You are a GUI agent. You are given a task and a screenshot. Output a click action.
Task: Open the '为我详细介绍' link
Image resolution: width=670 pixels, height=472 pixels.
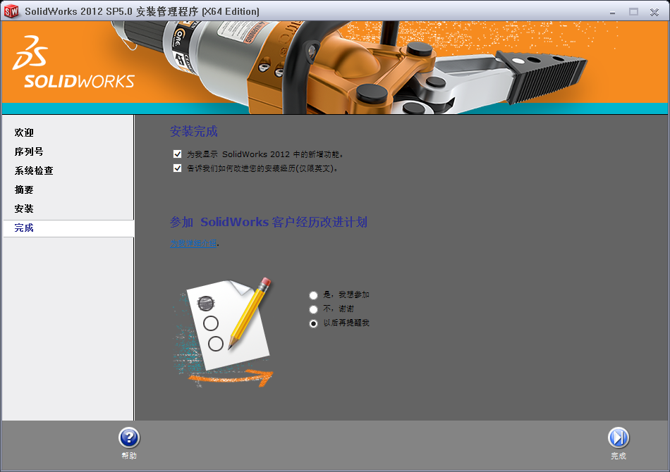(x=193, y=243)
